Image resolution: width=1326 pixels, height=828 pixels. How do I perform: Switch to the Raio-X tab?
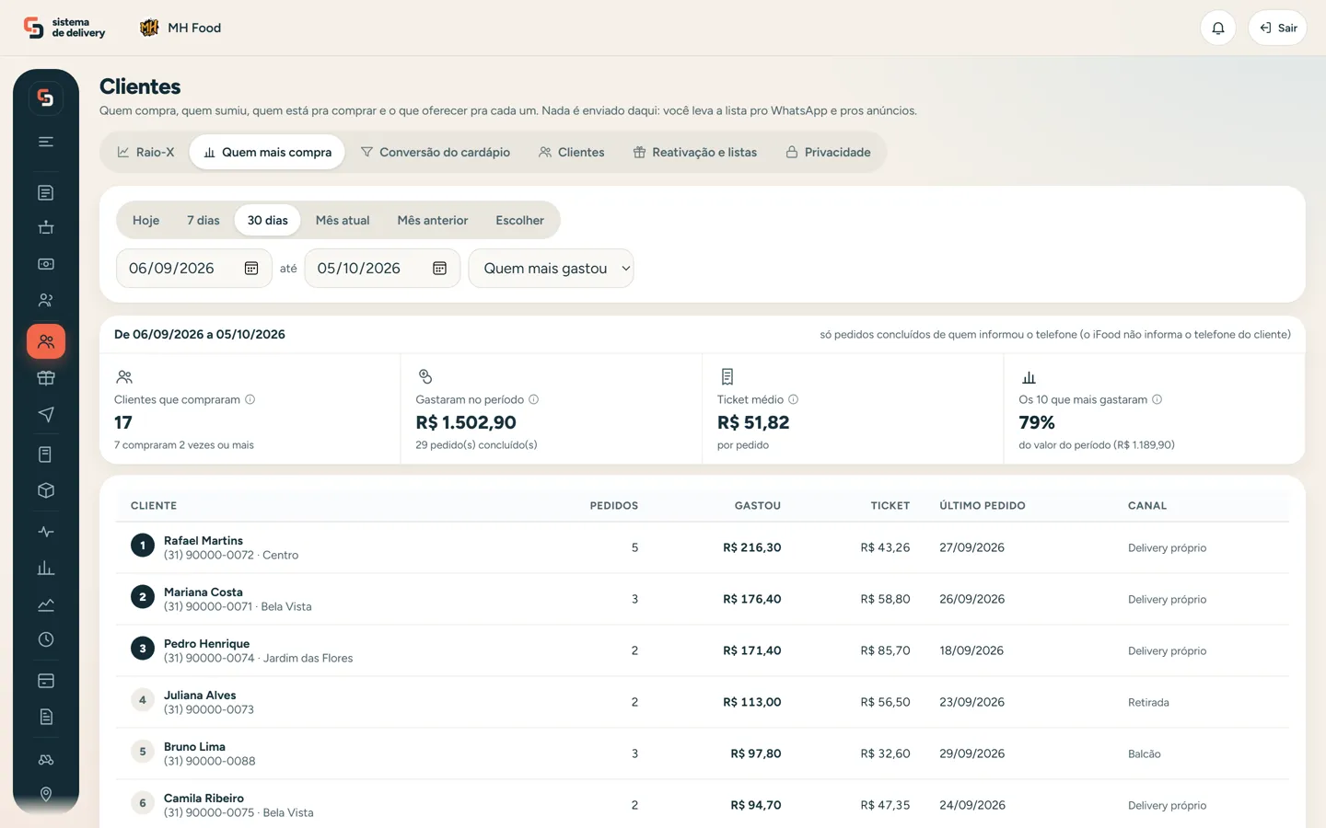(145, 152)
